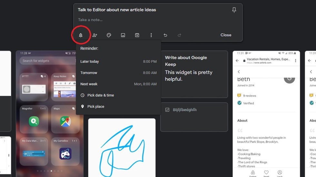Viewport: 316px width, 177px height.
Task: Select the Later today reminder option
Action: tap(118, 61)
